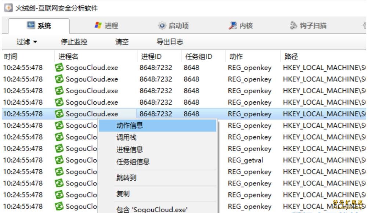Click SogouCloud icon in the highlighted row
Screen dimensions: 368x213
[59, 114]
